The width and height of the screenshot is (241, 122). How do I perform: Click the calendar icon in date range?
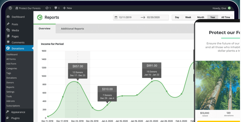pyautogui.click(x=116, y=17)
